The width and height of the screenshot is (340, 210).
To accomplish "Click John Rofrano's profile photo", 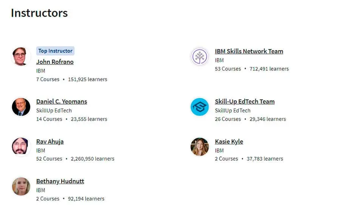I will pos(21,57).
